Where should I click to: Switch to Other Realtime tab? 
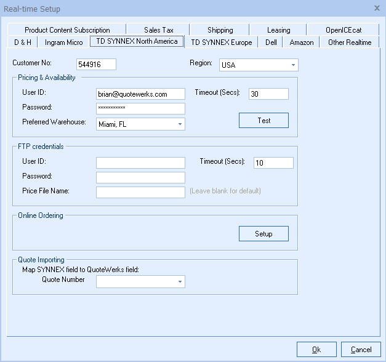pos(349,42)
